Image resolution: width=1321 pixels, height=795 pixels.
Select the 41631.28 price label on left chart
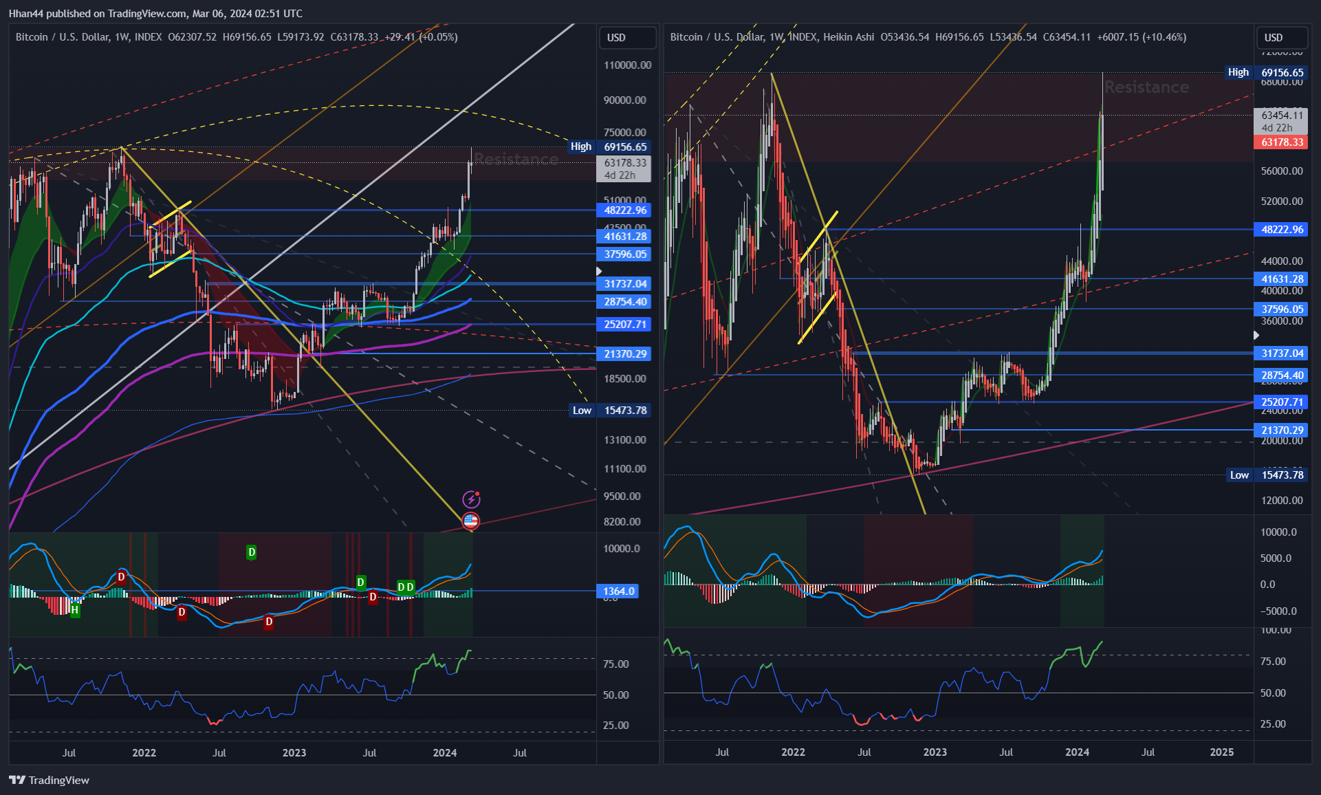tap(625, 237)
